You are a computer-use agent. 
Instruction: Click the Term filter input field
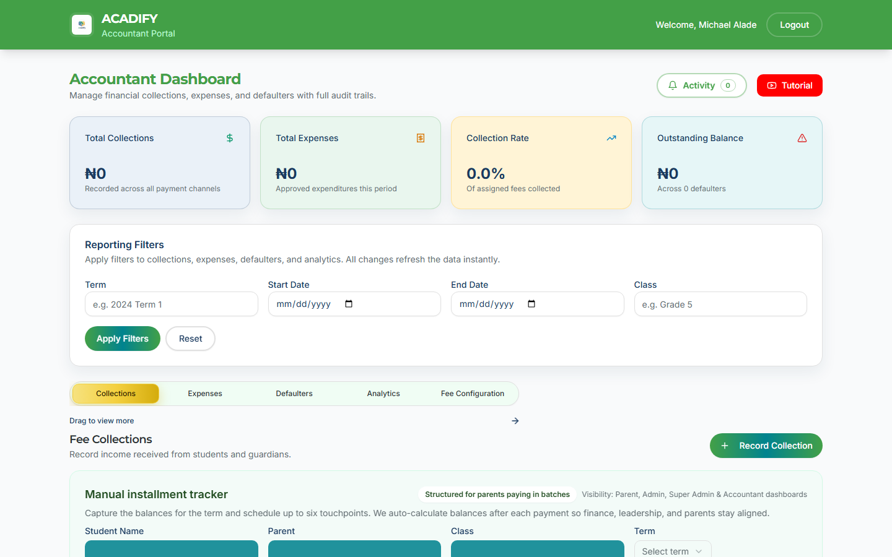point(171,304)
